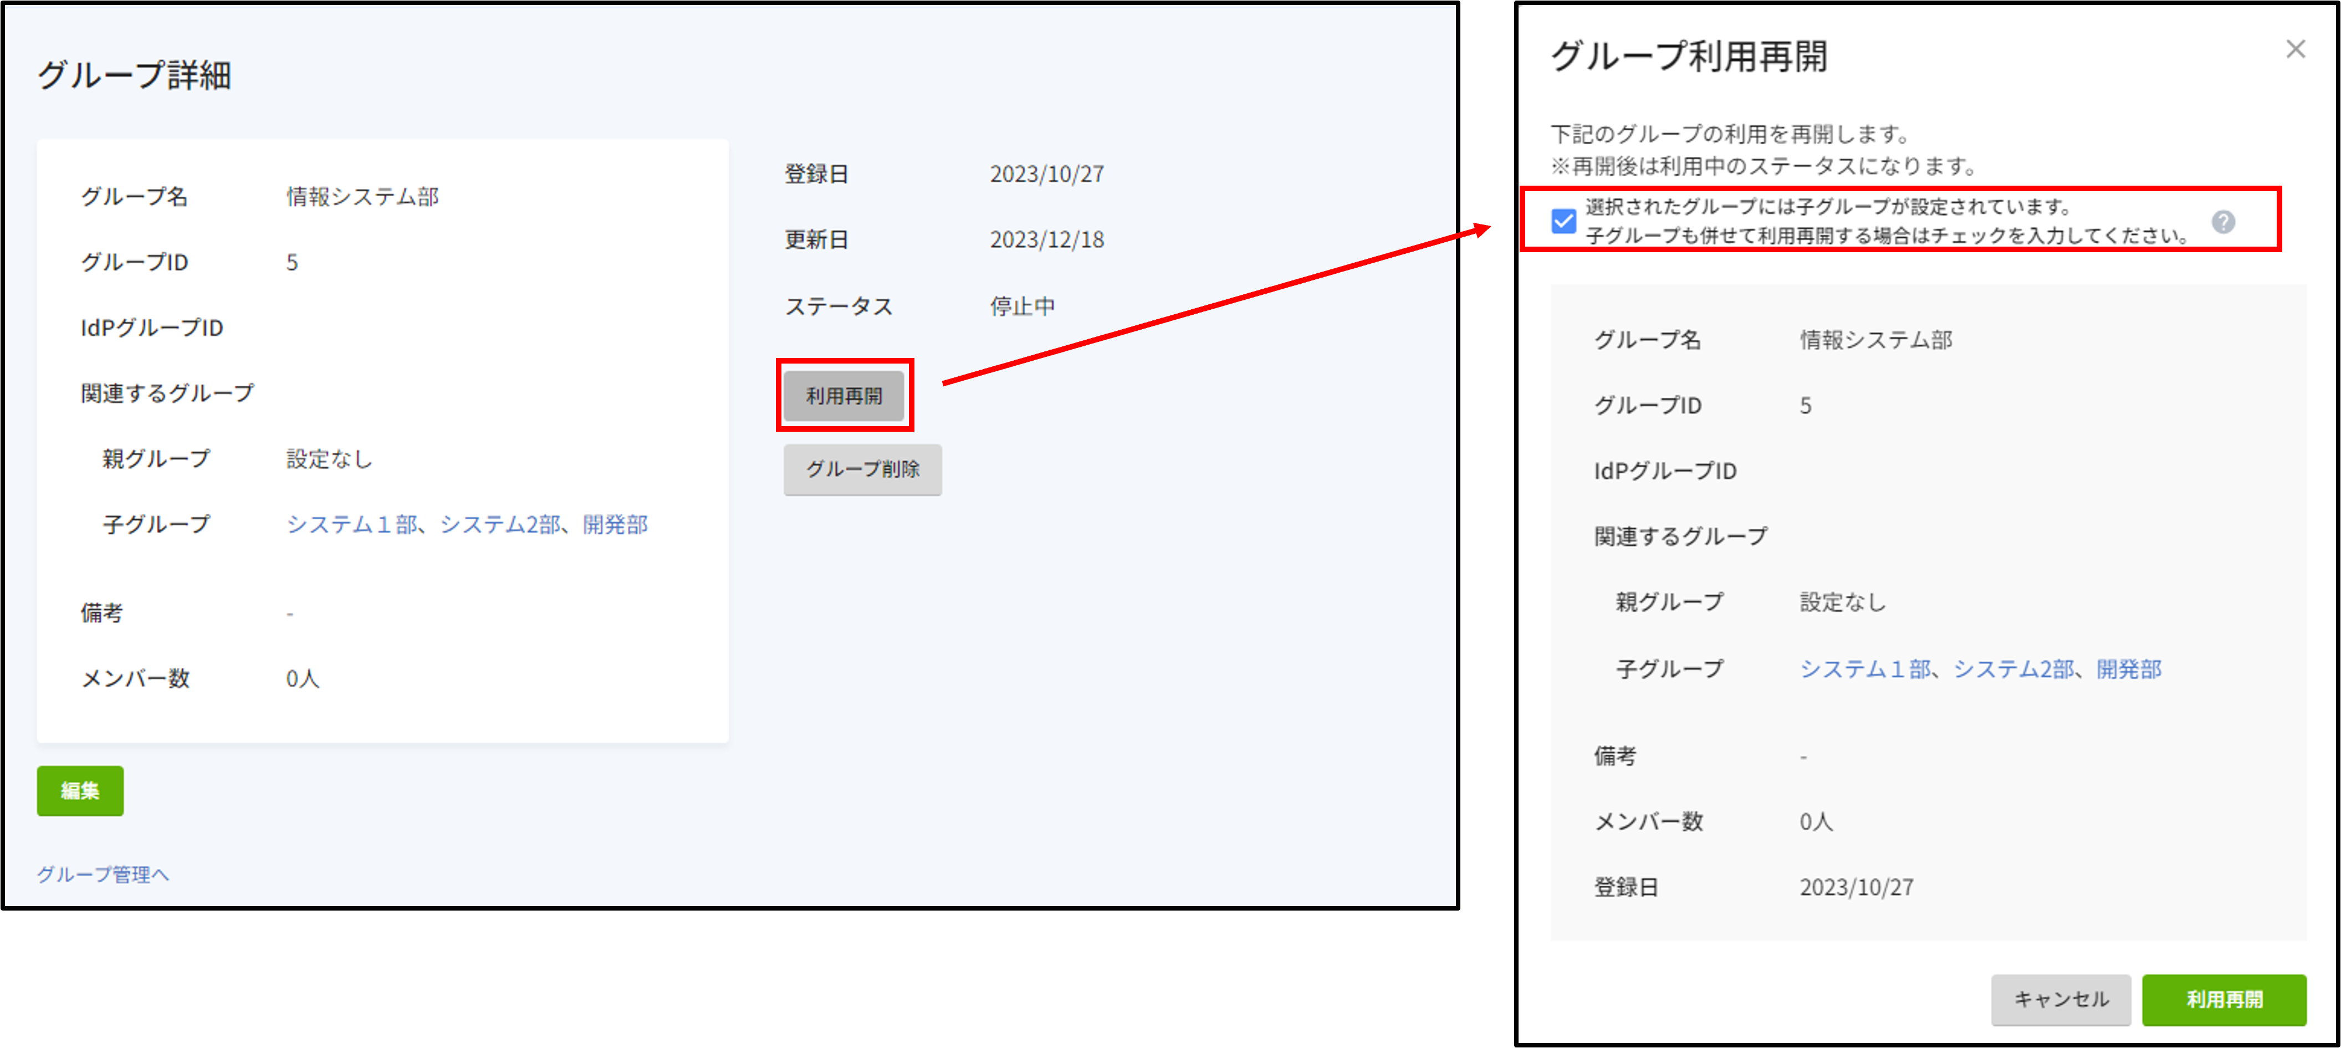This screenshot has height=1048, width=2341.
Task: Click the グループ詳細 page heading
Action: coord(135,74)
